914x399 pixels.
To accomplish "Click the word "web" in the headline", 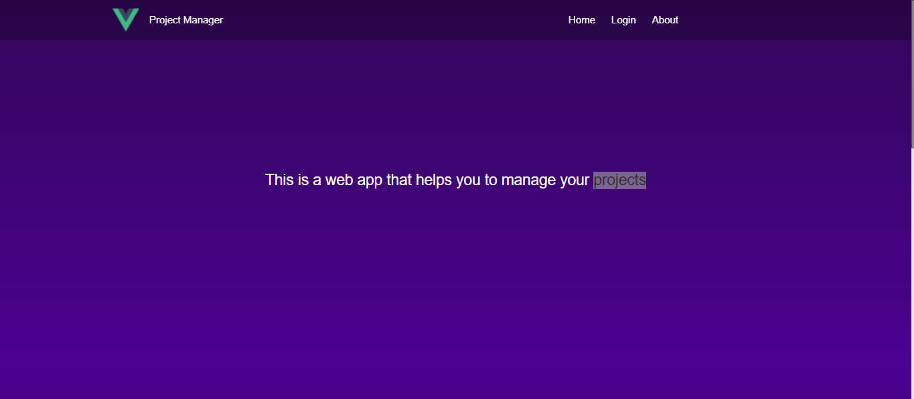I will tap(339, 180).
